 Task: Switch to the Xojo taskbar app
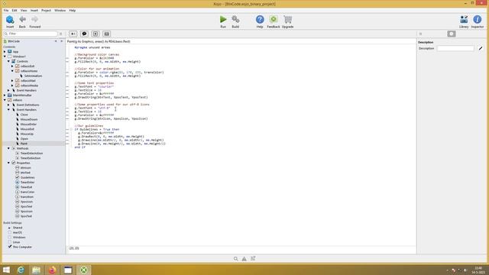(83, 270)
